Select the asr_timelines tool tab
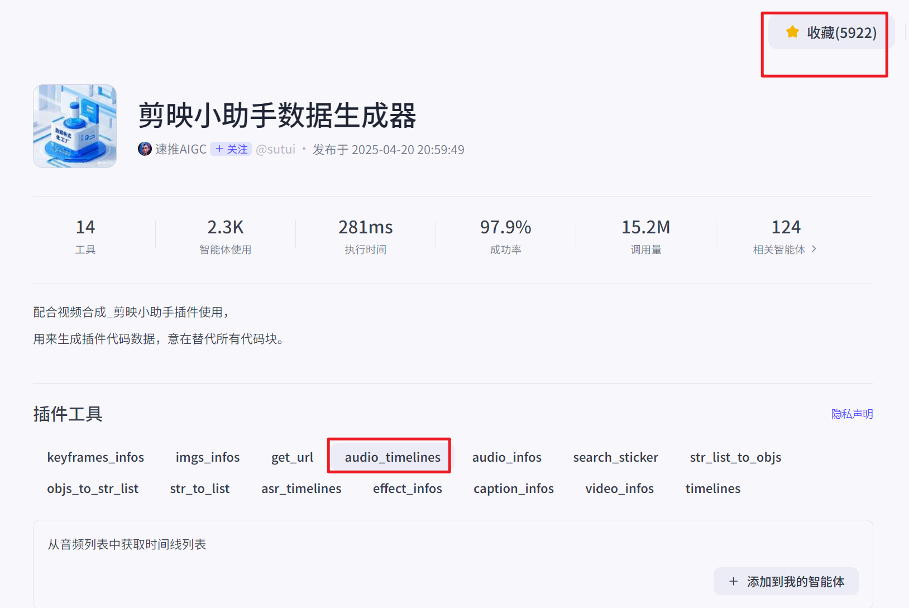This screenshot has height=608, width=909. click(302, 489)
